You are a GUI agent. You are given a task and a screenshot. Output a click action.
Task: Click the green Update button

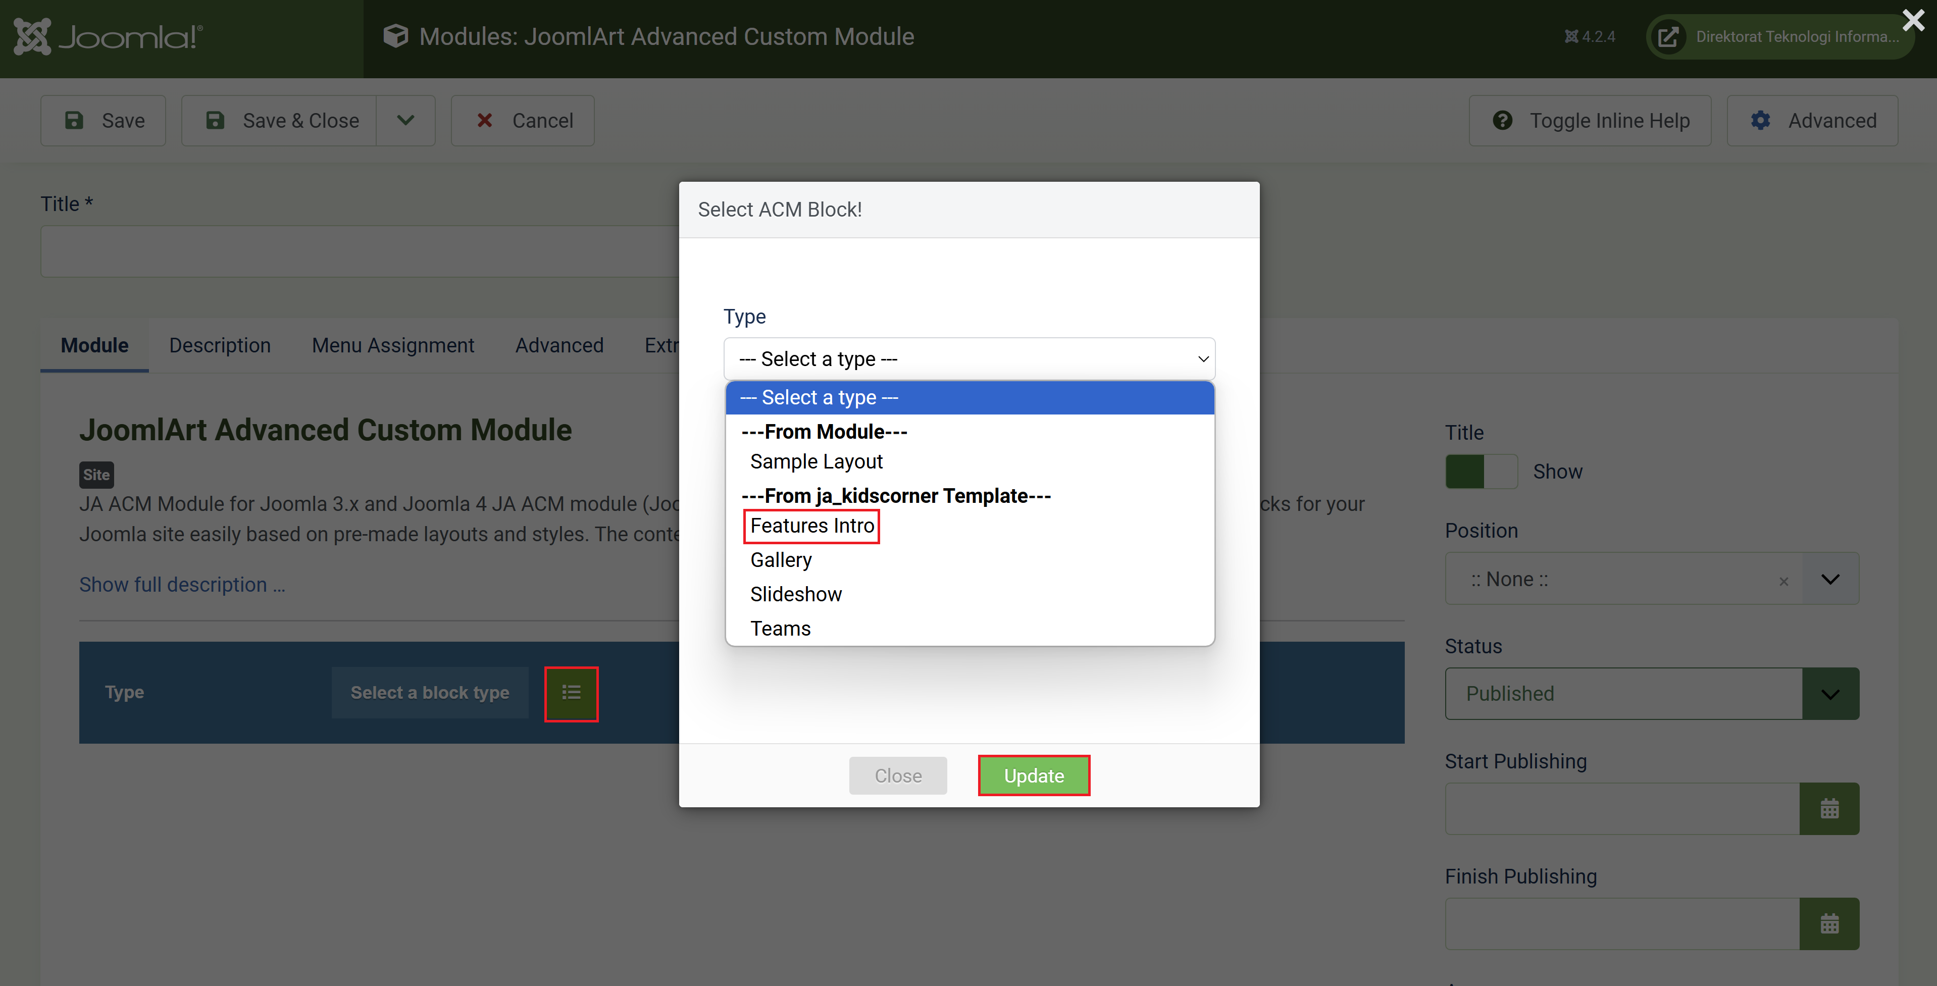coord(1034,775)
